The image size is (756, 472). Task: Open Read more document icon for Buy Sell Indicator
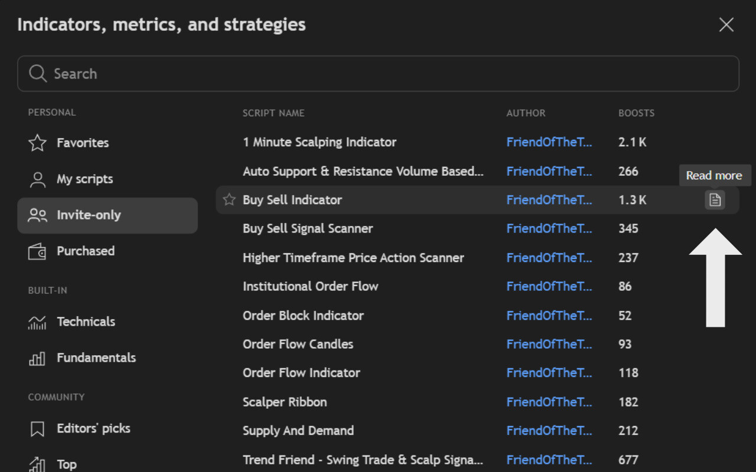(x=715, y=200)
